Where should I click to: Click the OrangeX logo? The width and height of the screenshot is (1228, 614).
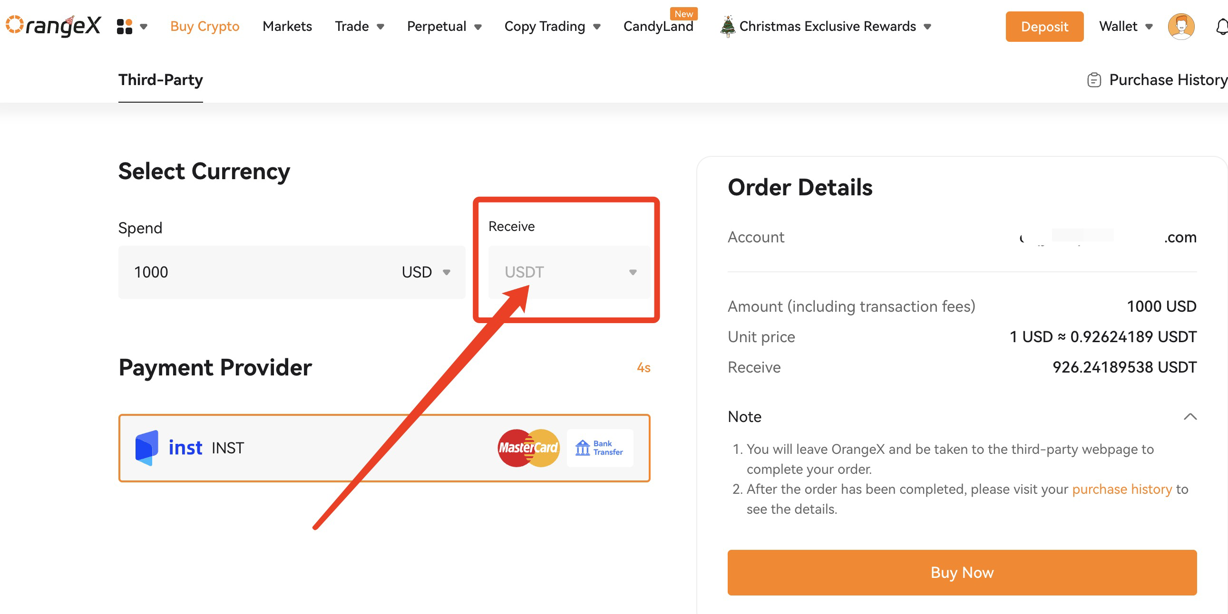(53, 25)
